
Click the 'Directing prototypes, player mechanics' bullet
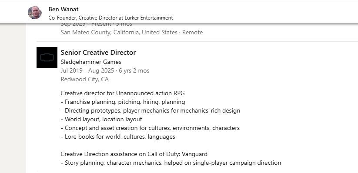pyautogui.click(x=151, y=111)
